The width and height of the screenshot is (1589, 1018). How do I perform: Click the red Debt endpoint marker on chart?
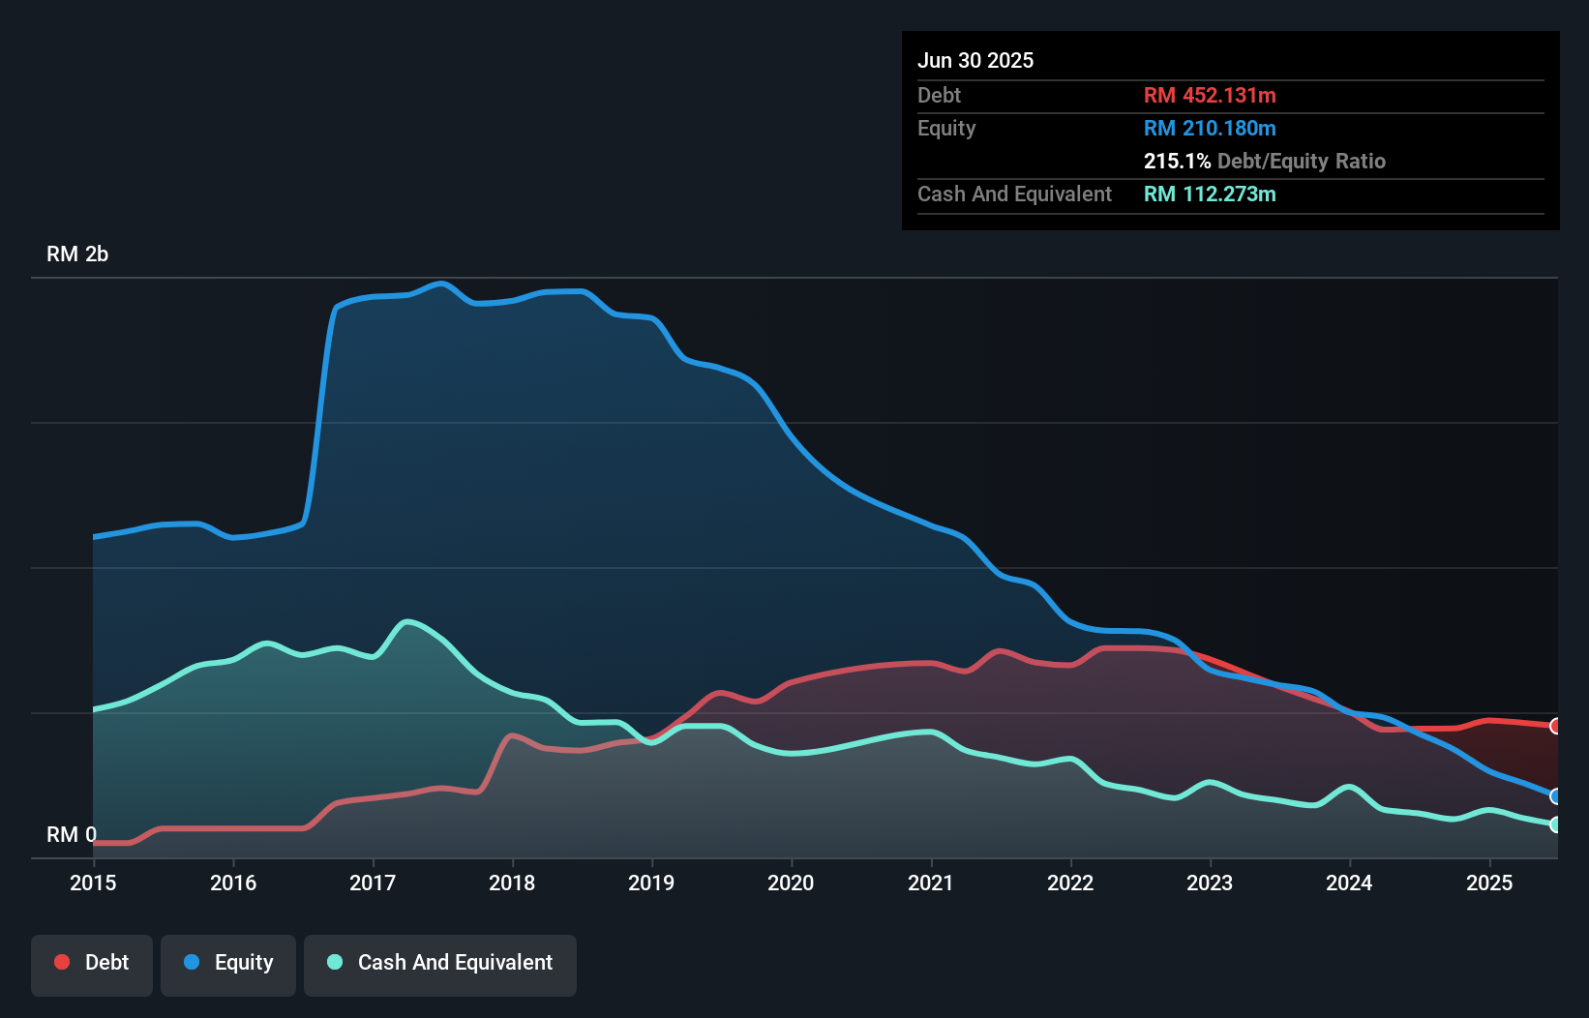click(x=1556, y=726)
